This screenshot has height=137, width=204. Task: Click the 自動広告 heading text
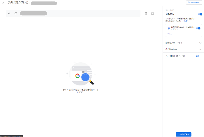pos(170,14)
